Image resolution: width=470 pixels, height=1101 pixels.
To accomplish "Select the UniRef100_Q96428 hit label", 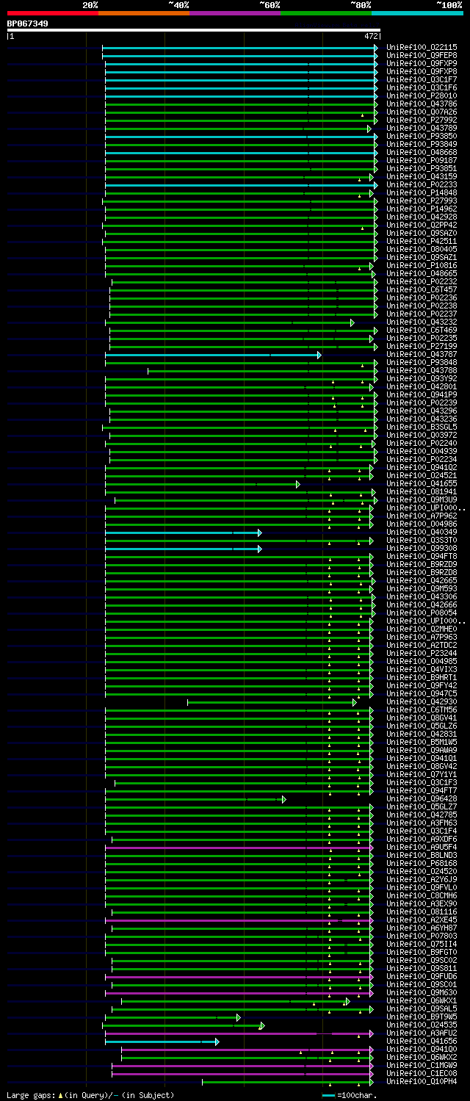I will (422, 798).
